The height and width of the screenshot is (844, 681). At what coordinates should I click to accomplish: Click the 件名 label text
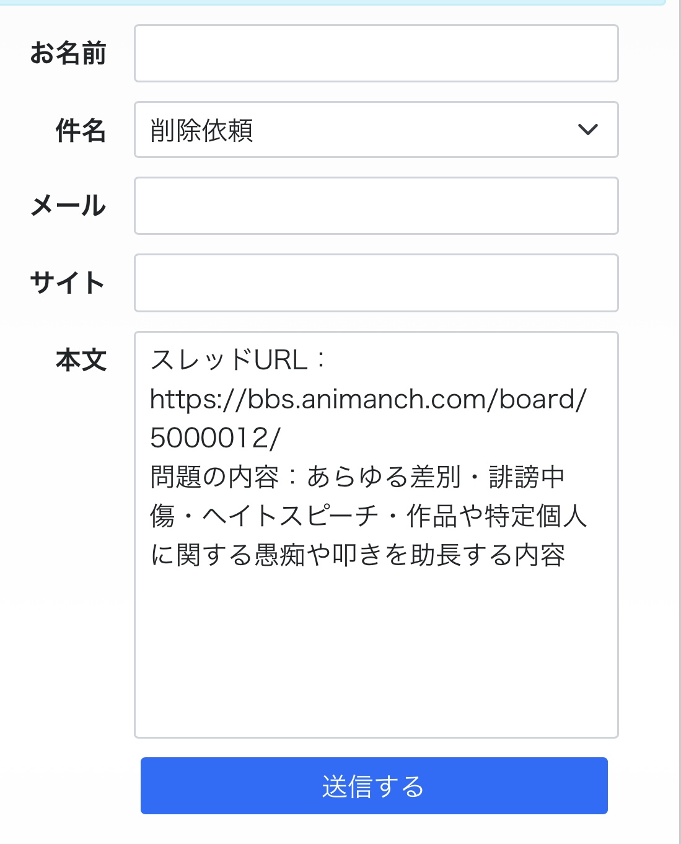point(81,131)
